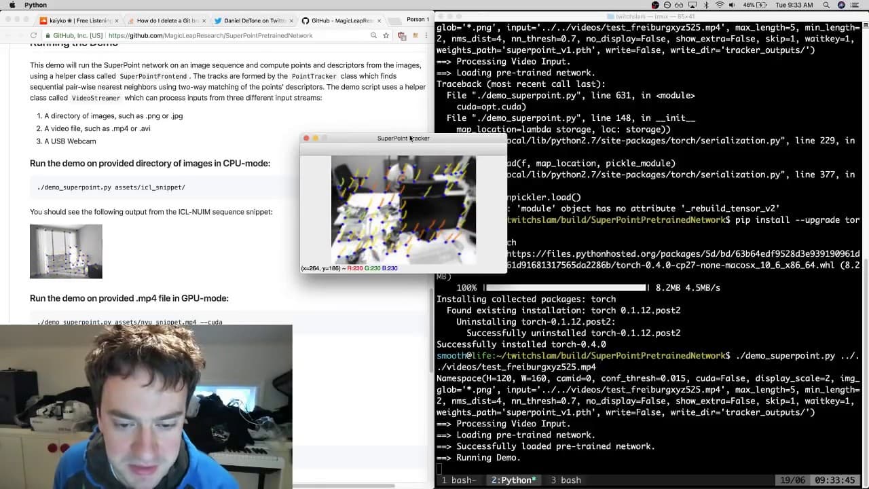
Task: Switch to Daniel DeTone on Twitter tab
Action: [x=255, y=20]
